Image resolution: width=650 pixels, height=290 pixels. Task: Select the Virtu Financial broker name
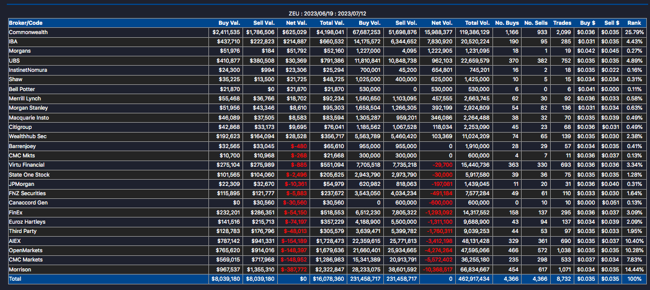(x=27, y=165)
